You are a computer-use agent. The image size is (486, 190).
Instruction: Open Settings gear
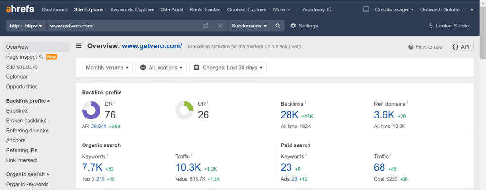304,26
